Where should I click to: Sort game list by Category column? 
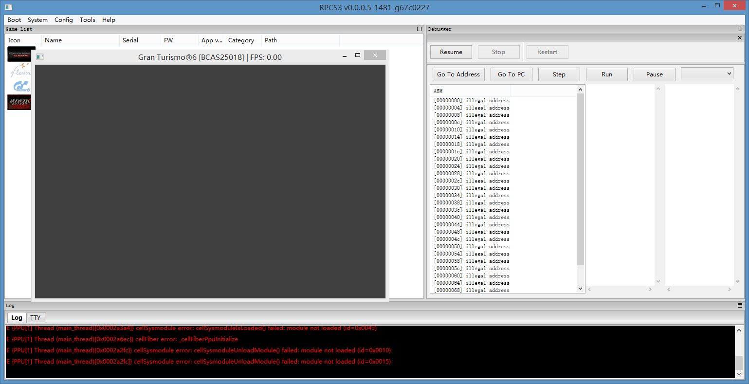243,40
